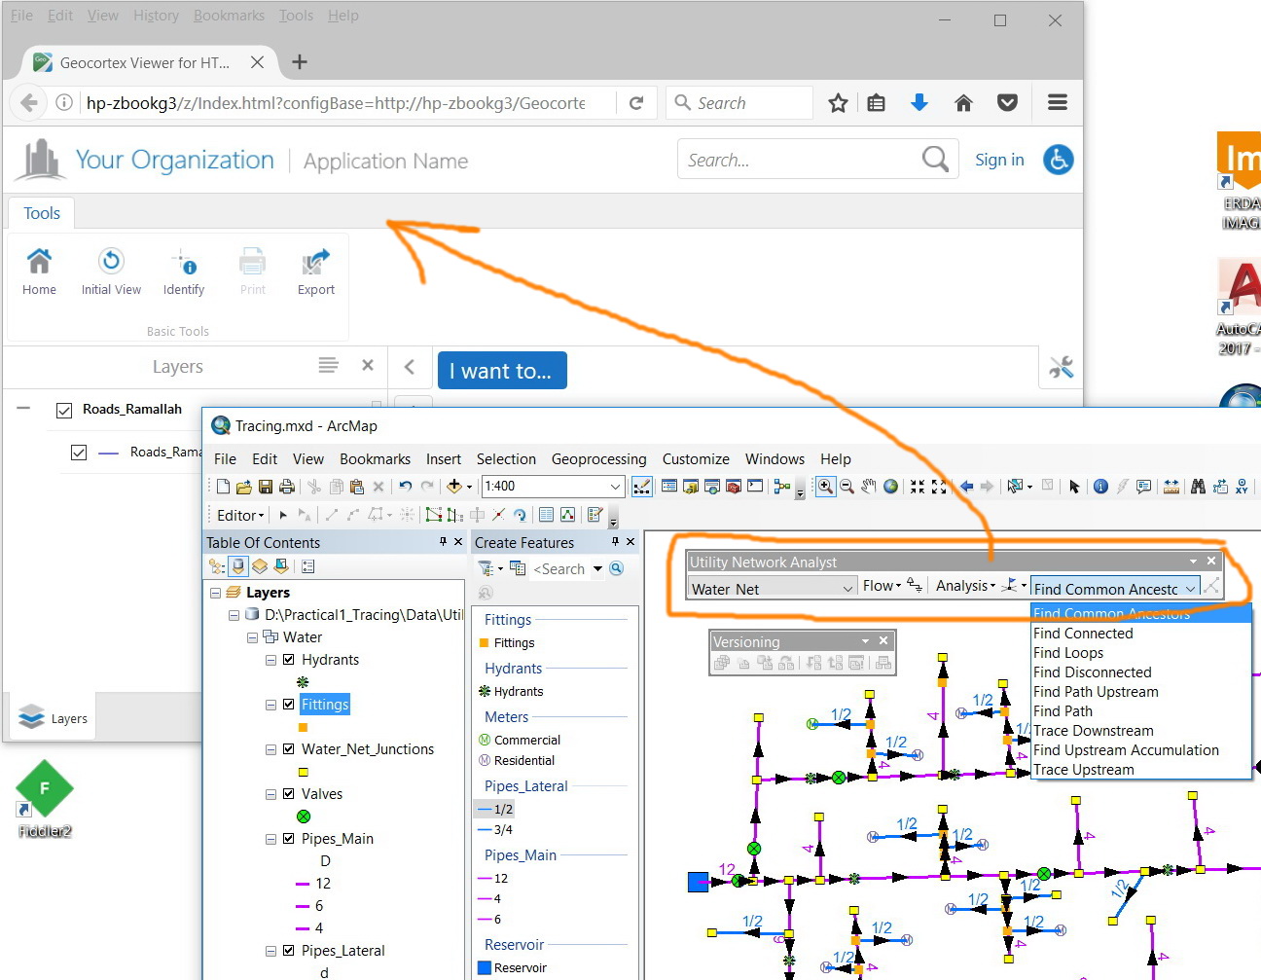
Task: Click the Export tool in Geocortex toolbar
Action: point(316,272)
